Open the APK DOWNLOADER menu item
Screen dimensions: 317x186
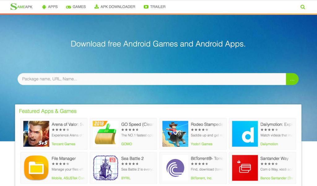click(115, 7)
